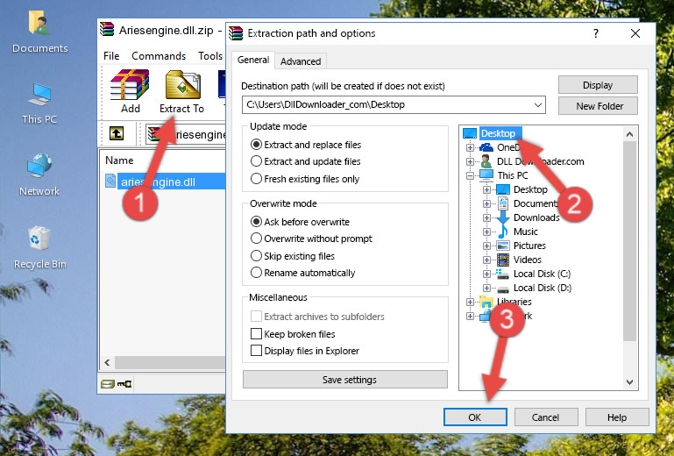Screen dimensions: 674x456
Task: Switch to the Advanced tab
Action: pyautogui.click(x=301, y=61)
